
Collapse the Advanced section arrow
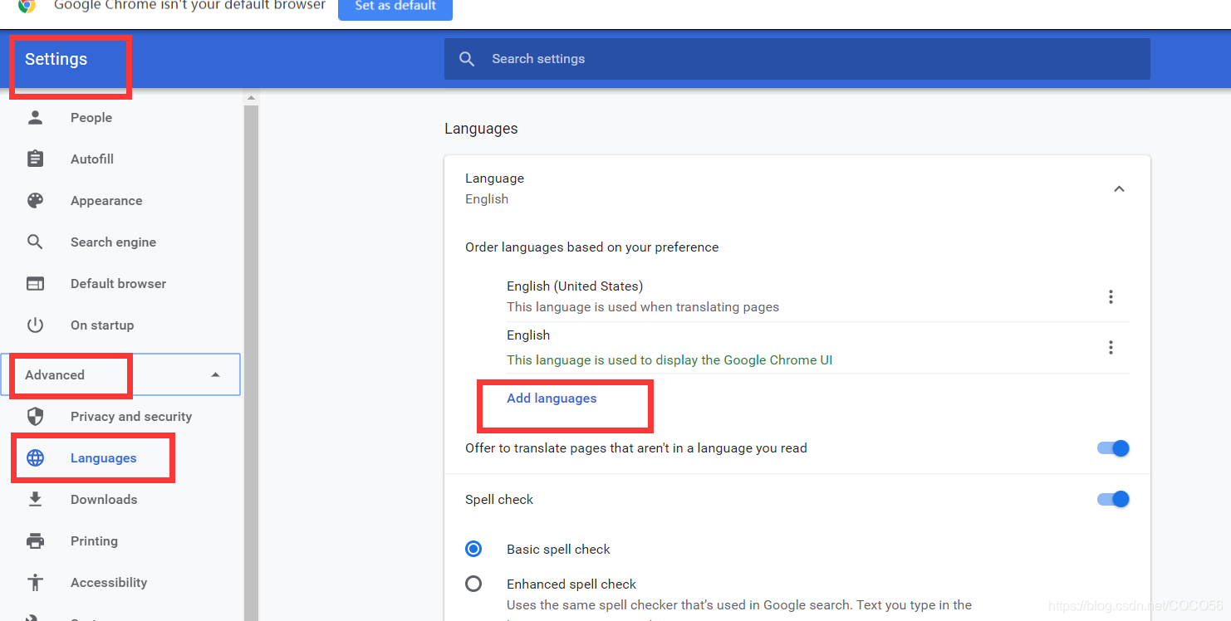click(x=216, y=374)
